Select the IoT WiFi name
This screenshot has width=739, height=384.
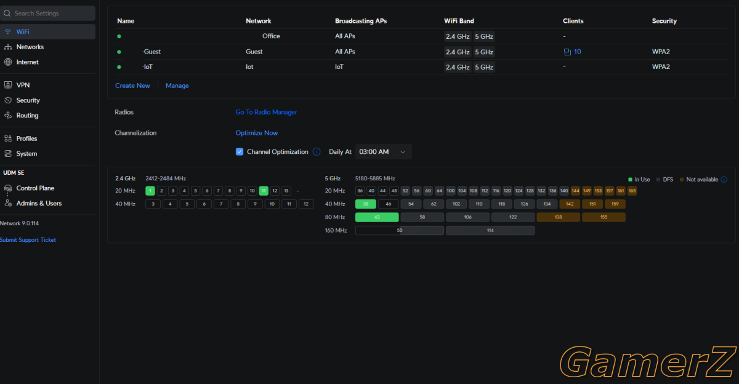[x=148, y=67]
